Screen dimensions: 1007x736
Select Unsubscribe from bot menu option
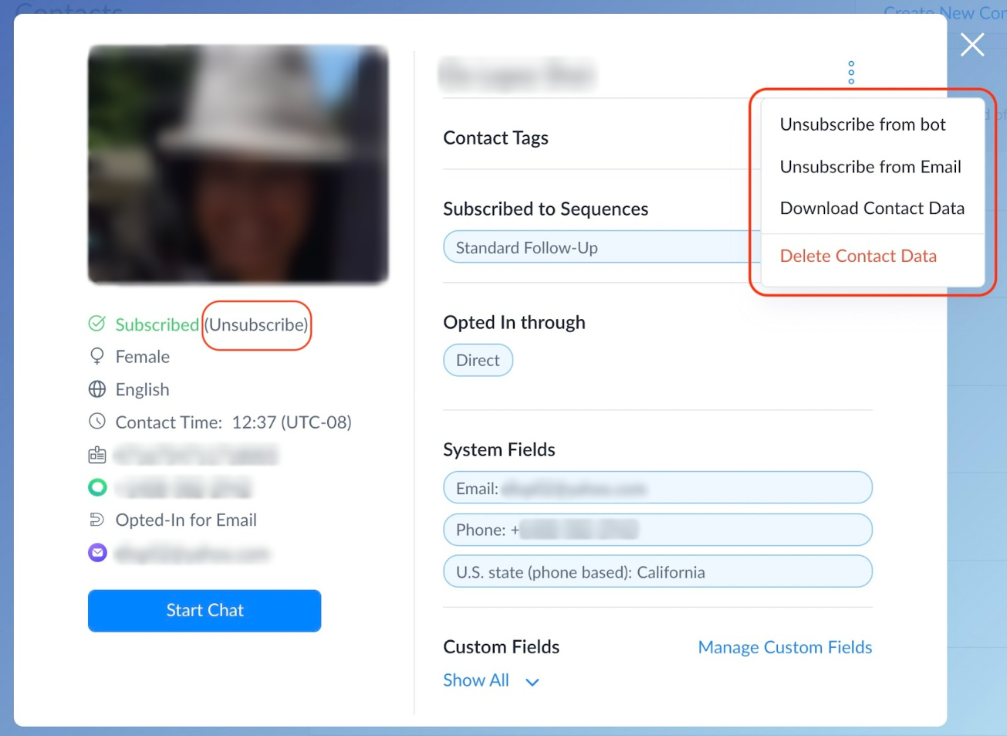click(862, 124)
